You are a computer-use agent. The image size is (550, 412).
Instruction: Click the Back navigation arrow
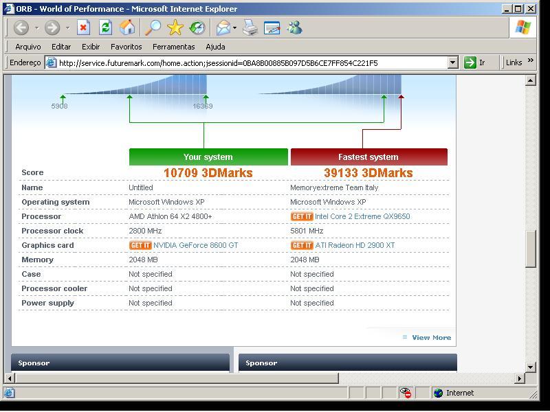[x=21, y=27]
